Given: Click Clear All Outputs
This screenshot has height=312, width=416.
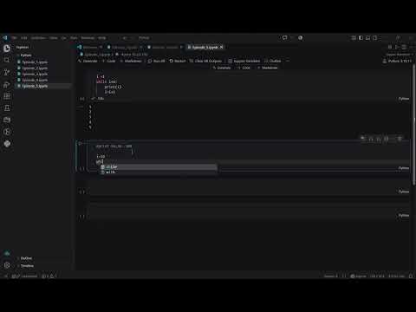Looking at the screenshot, I should click(205, 61).
